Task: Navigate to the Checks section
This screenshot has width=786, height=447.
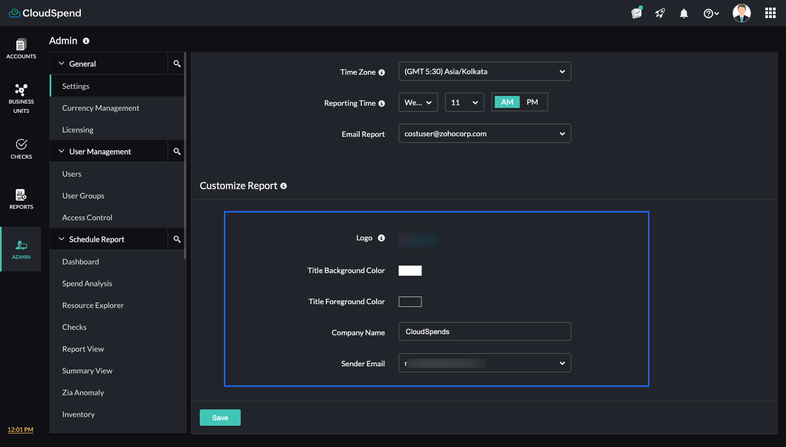Action: click(21, 149)
